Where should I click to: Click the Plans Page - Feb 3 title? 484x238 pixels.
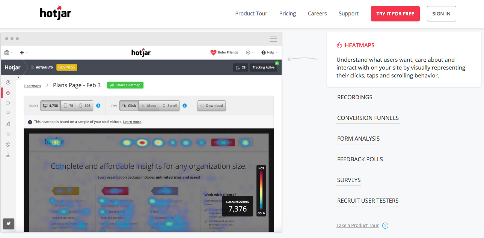[77, 85]
